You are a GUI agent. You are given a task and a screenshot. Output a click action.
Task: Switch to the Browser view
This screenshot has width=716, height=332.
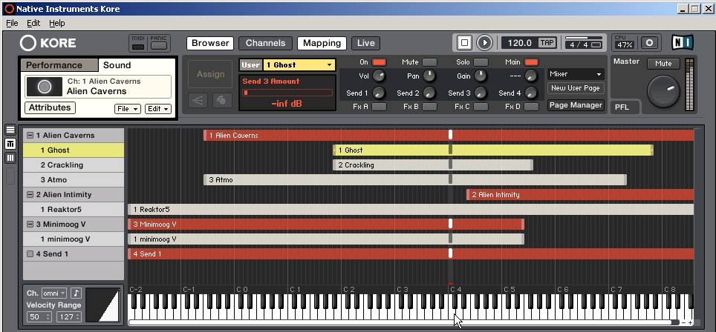click(210, 43)
